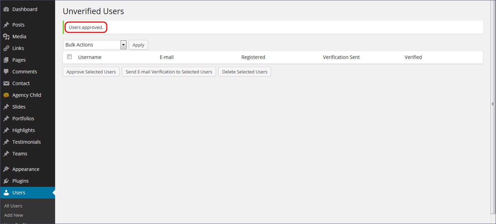The image size is (496, 224).
Task: Click the Agency Child smiley icon
Action: click(6, 95)
